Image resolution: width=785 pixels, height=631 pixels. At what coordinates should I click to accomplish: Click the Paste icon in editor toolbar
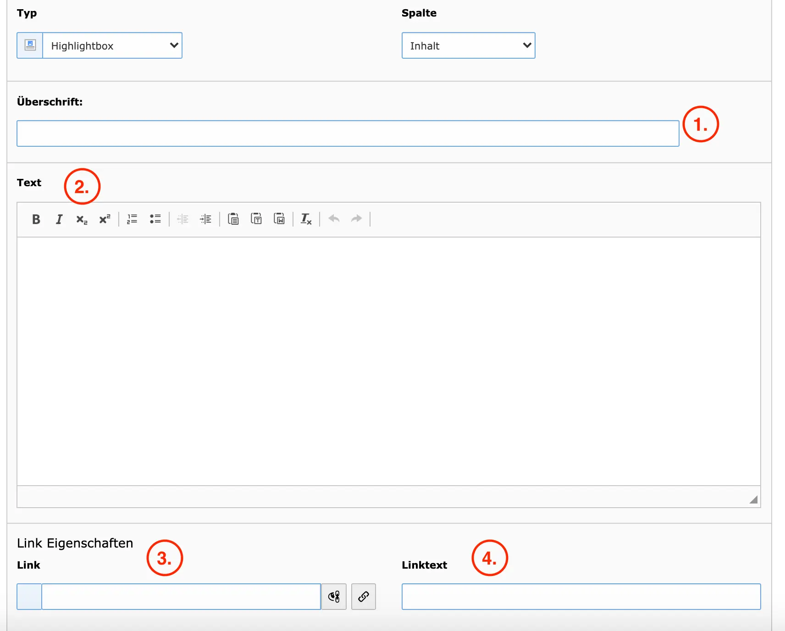(233, 219)
